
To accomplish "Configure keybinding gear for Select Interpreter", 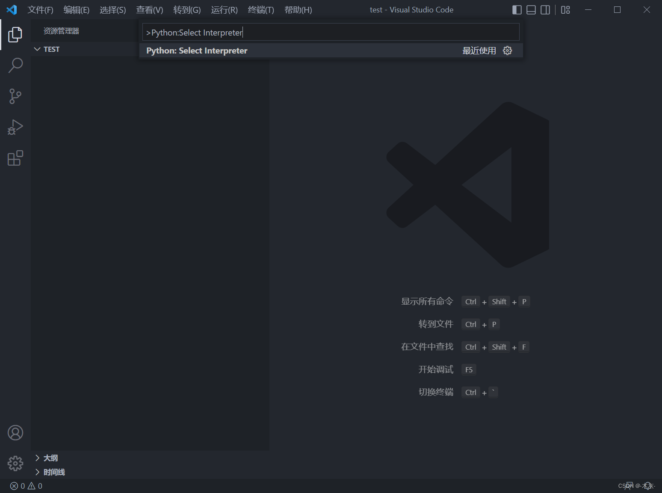I will [x=508, y=50].
